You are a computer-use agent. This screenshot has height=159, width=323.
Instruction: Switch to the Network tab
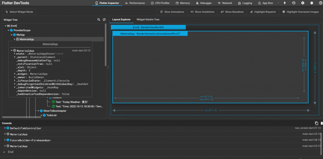point(225,3)
